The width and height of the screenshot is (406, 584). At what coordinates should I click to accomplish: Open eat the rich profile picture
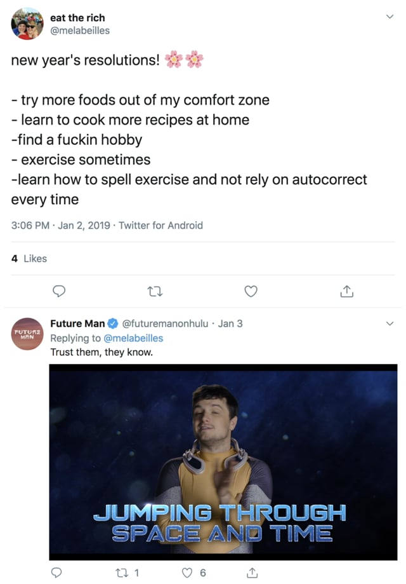(27, 24)
